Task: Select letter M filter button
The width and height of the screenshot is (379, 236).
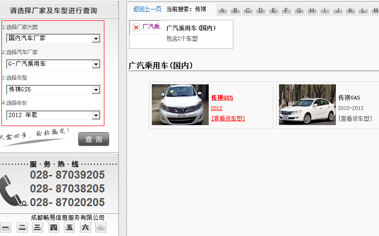Action: [x=375, y=10]
